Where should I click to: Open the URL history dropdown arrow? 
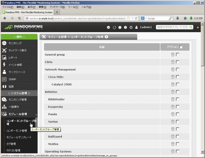[132, 18]
